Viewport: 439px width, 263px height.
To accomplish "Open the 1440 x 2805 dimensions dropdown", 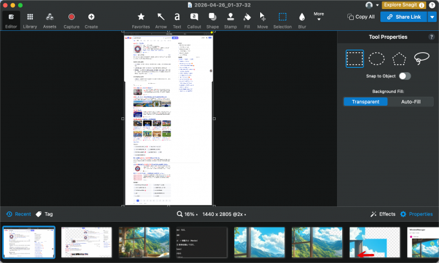I will tap(224, 214).
